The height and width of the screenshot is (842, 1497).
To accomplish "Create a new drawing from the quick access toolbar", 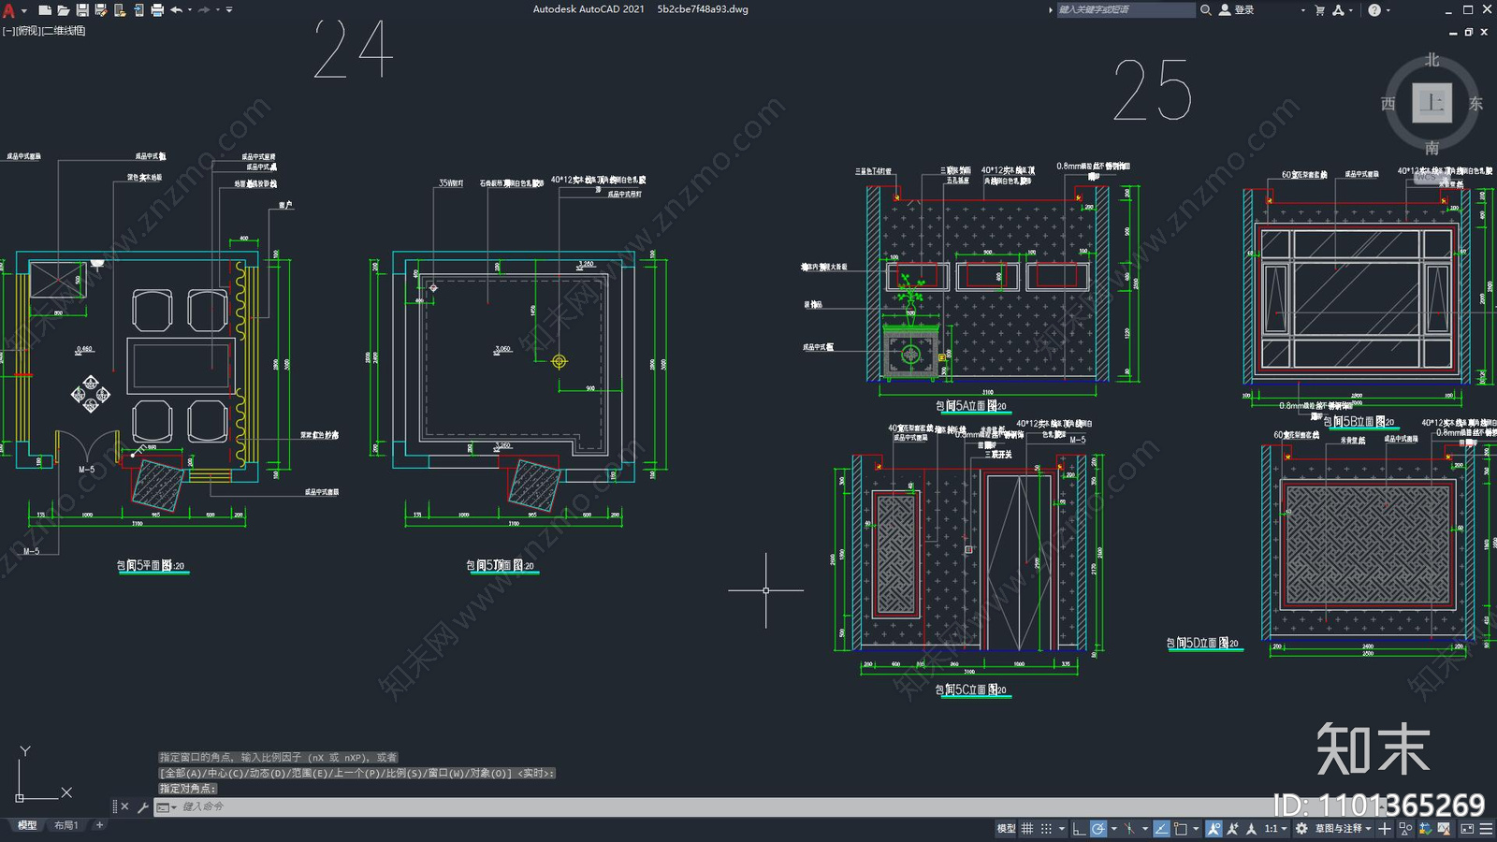I will [44, 10].
